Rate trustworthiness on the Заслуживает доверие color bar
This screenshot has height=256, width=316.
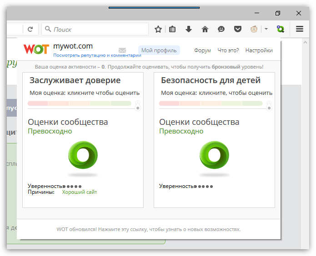pos(80,103)
